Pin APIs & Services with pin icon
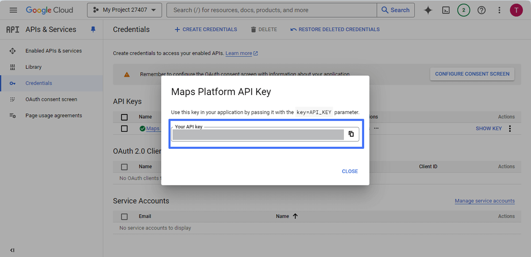The image size is (531, 257). [93, 30]
